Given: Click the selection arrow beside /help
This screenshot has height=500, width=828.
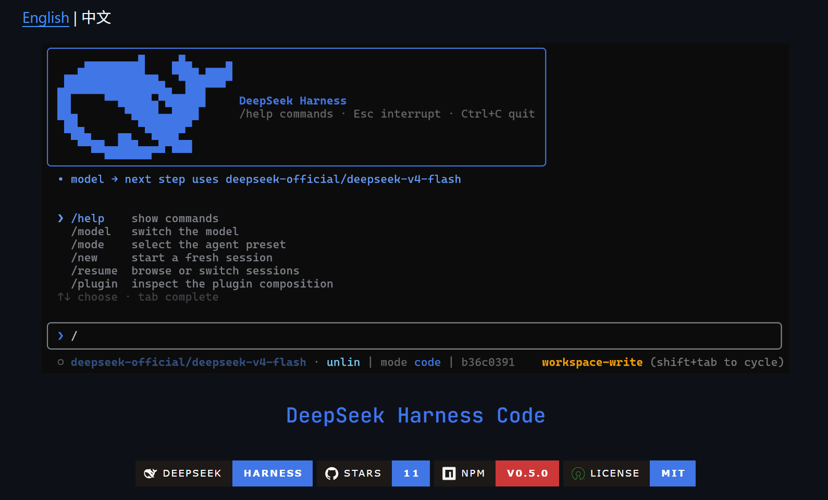Looking at the screenshot, I should (60, 219).
